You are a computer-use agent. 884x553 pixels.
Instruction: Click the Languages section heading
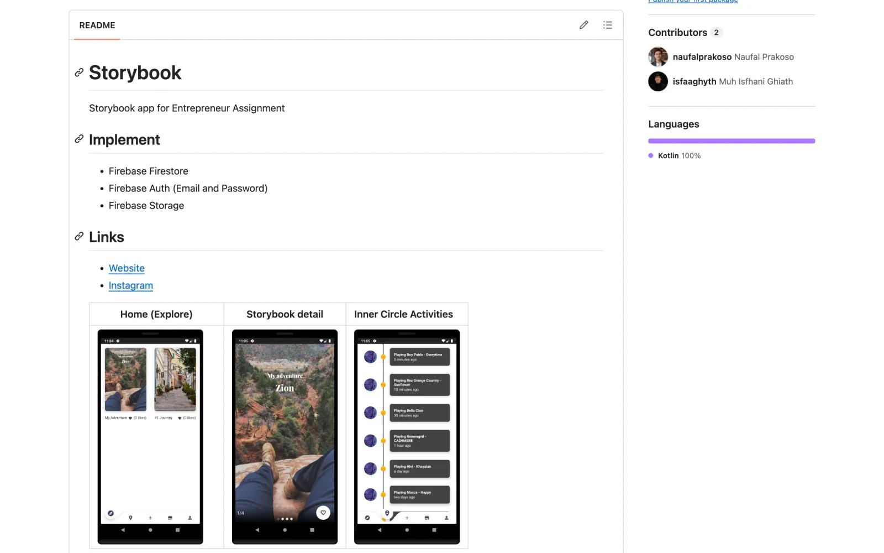673,124
